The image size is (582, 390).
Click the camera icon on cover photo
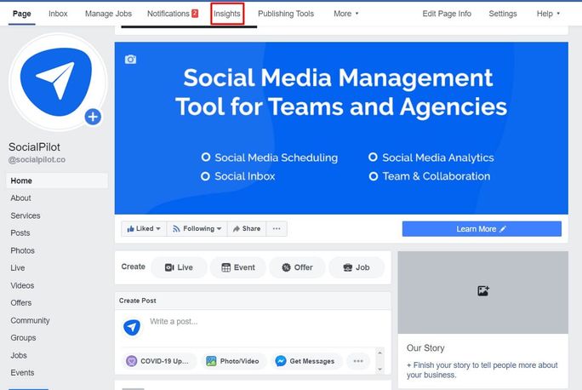(x=130, y=60)
